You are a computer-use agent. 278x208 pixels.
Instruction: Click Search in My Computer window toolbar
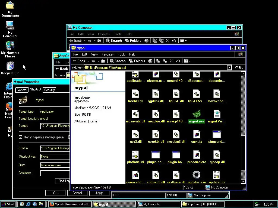pyautogui.click(x=114, y=41)
